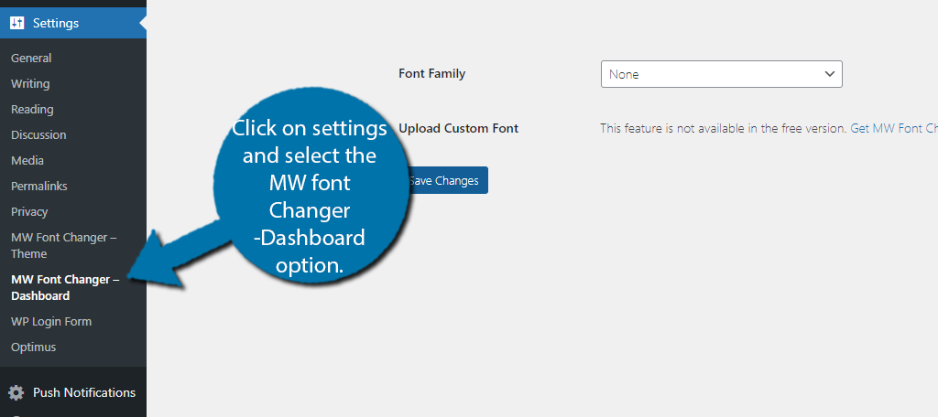This screenshot has width=938, height=417.
Task: Open WP Login Form settings
Action: (x=51, y=321)
